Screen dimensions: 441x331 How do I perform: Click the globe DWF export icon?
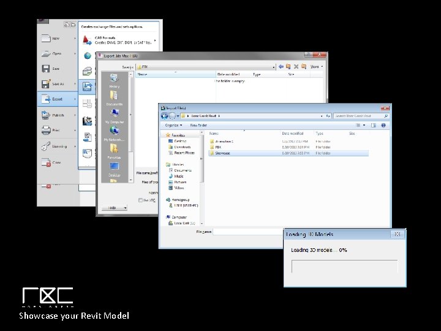pos(88,56)
